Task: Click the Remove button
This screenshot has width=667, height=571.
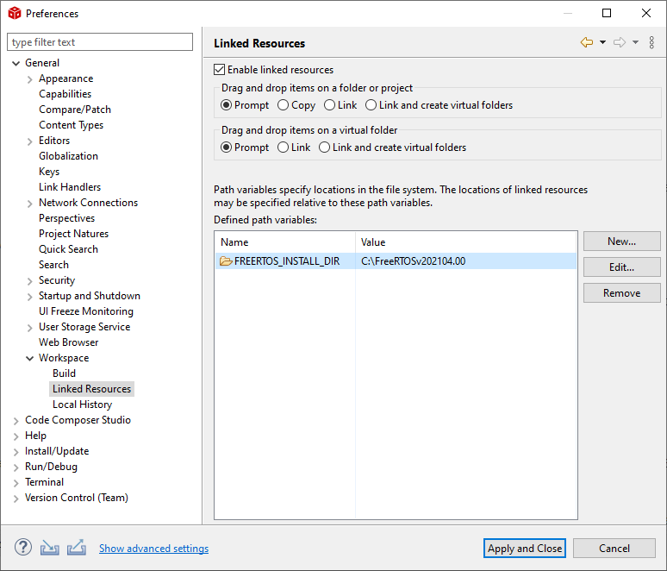Action: [x=622, y=293]
